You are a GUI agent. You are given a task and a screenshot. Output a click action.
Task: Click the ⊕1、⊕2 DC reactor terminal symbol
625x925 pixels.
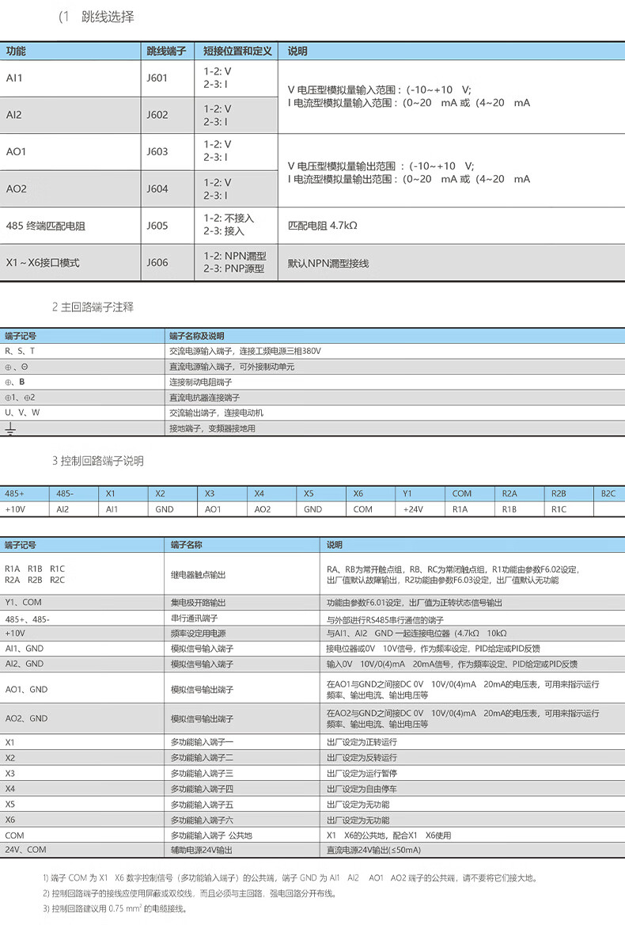pos(20,398)
